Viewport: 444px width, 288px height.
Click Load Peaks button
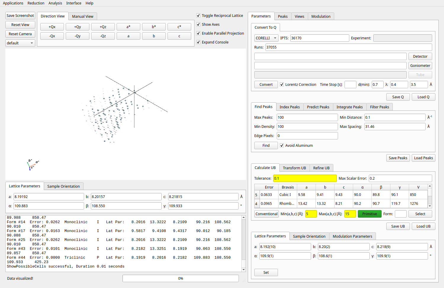pos(424,158)
